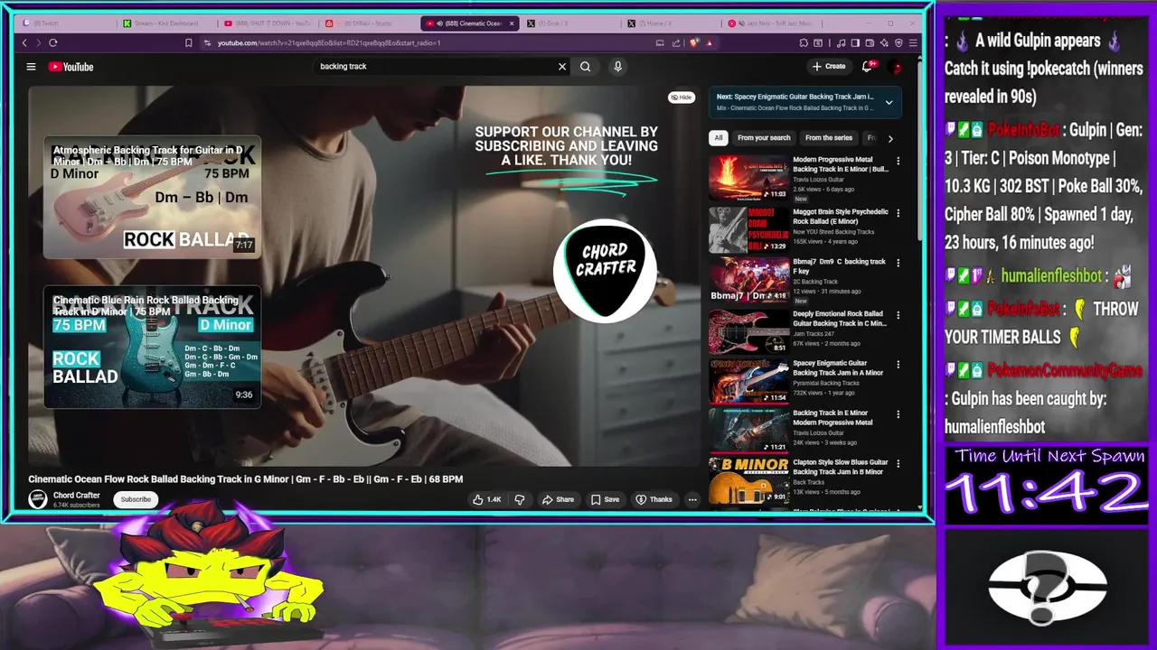Open the Backing Track in E Minor thumbnail 11:21
This screenshot has height=650, width=1157.
click(x=748, y=430)
